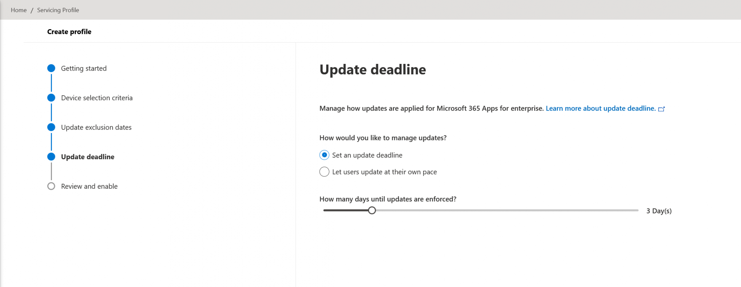Open the Getting started wizard step
Screen dimensions: 741x287
click(84, 68)
